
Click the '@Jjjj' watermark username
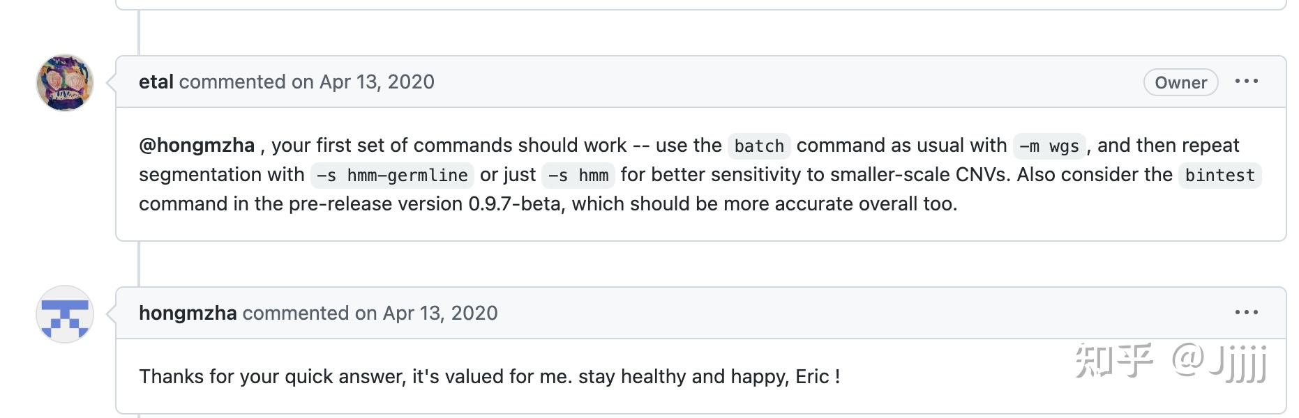pos(1219,362)
